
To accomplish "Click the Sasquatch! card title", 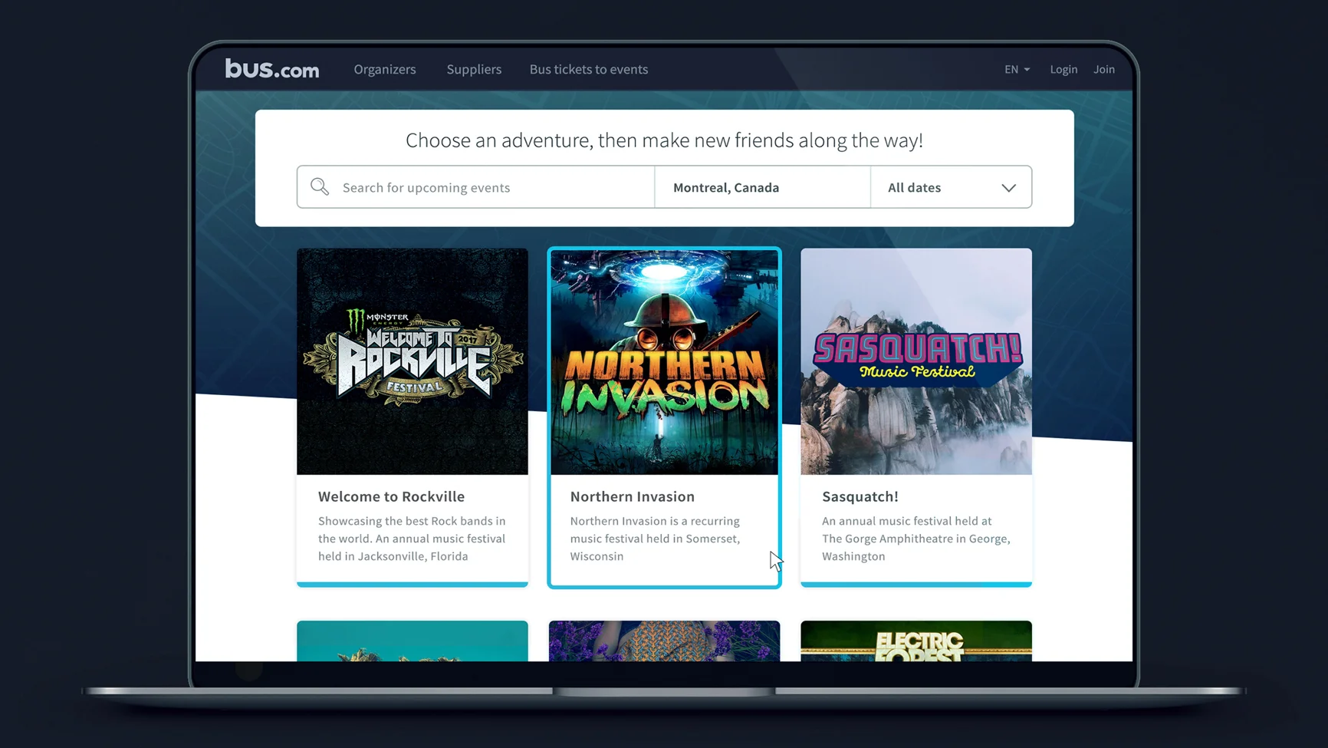I will pos(860,496).
